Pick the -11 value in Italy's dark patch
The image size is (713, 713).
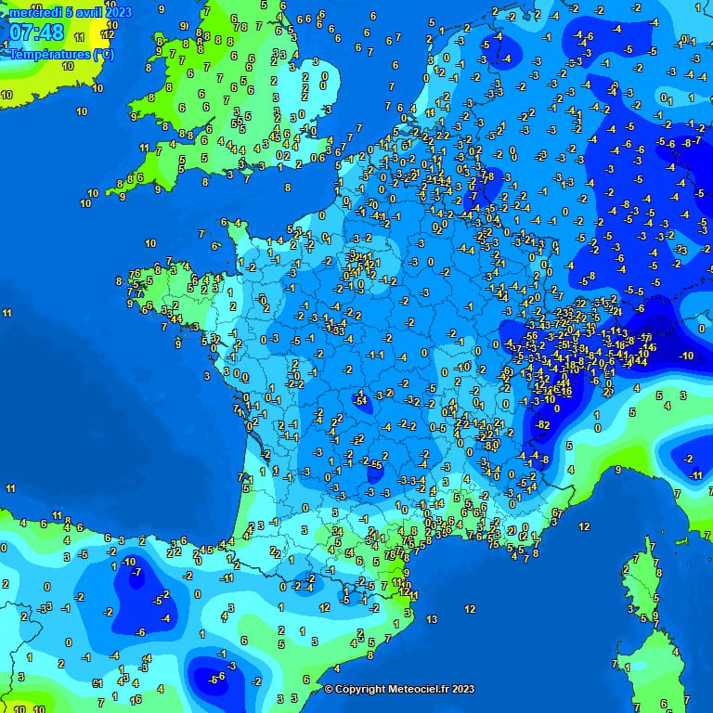(x=695, y=475)
